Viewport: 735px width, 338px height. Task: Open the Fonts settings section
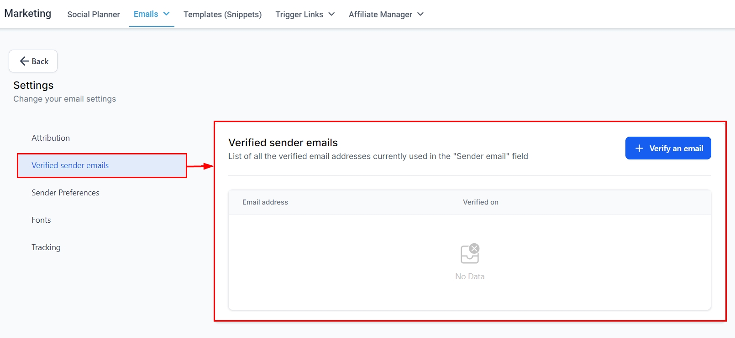coord(41,220)
